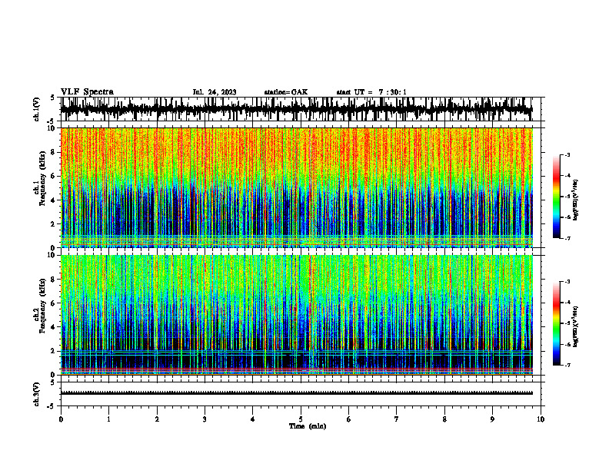Click the ch.3 voltage trace plot

(x=301, y=394)
